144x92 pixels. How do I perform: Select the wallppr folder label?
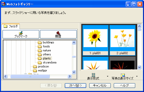click(42, 70)
